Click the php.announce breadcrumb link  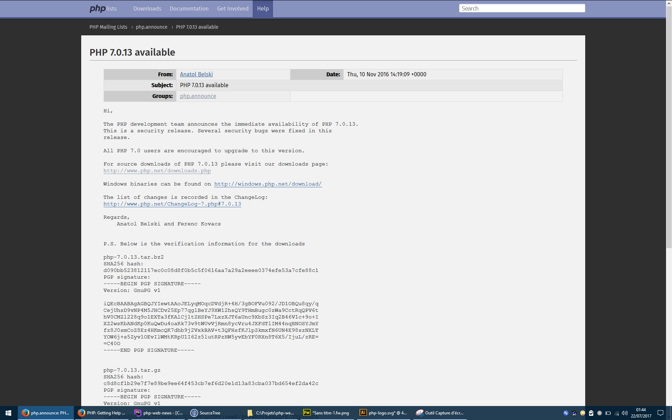(x=151, y=27)
